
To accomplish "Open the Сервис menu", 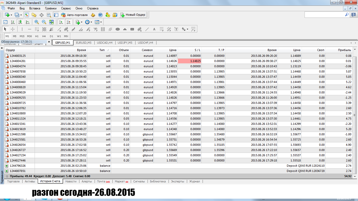I will [66, 8].
